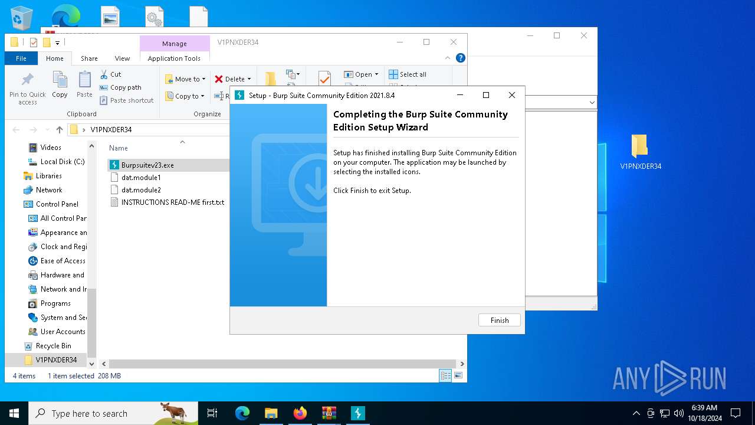Sort files by Name column header
Viewport: 755px width, 425px height.
click(118, 148)
